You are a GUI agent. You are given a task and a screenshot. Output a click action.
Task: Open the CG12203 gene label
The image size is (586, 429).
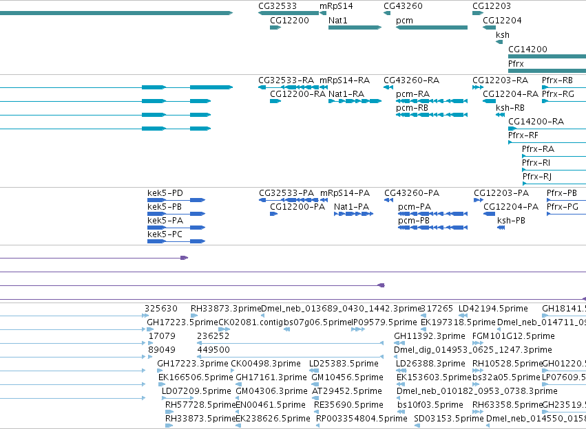[492, 6]
